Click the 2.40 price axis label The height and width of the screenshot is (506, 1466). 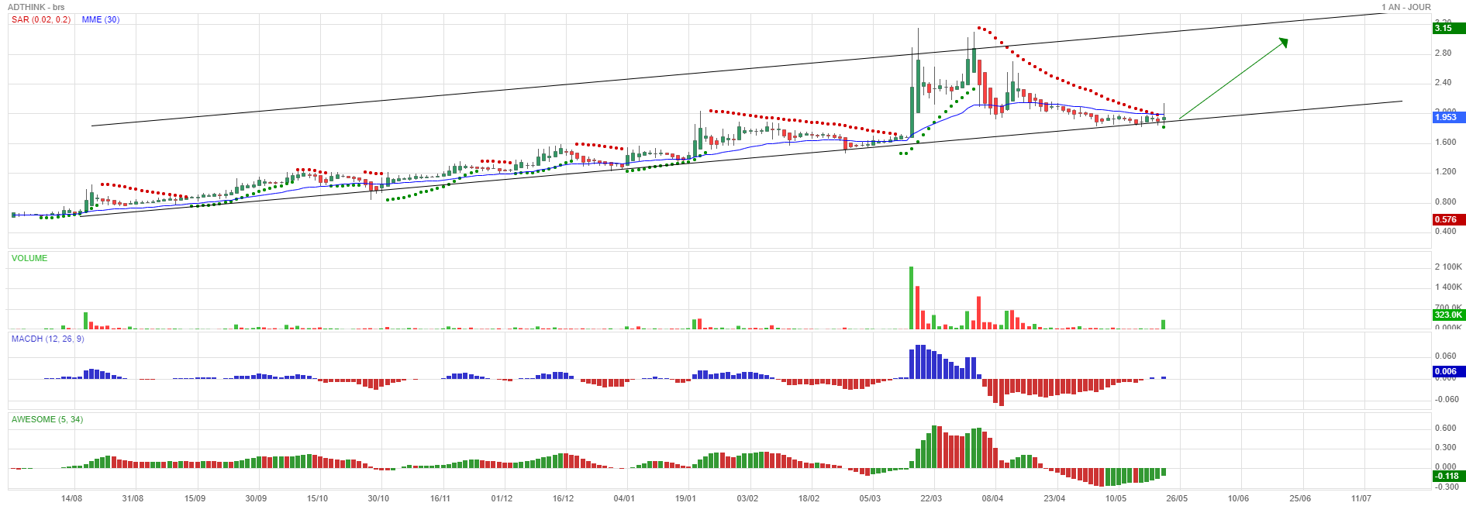[1443, 82]
